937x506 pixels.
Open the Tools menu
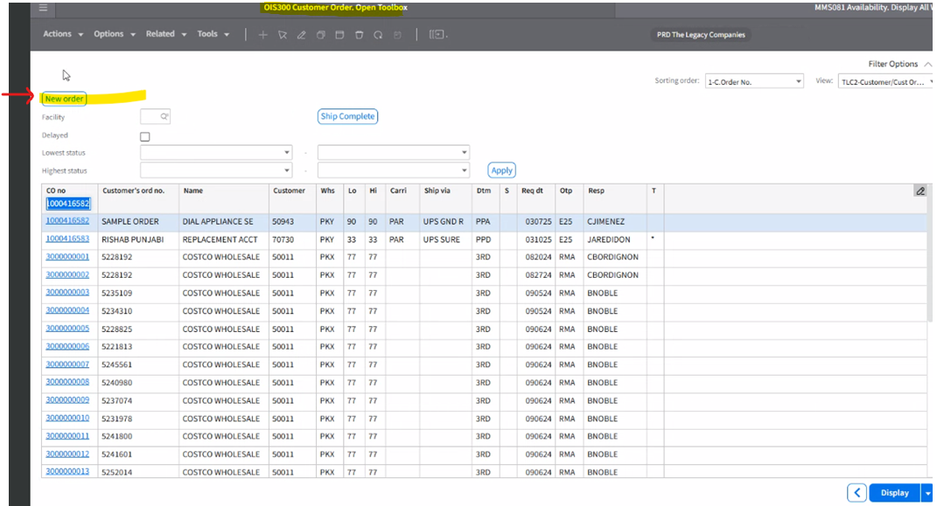coord(213,34)
